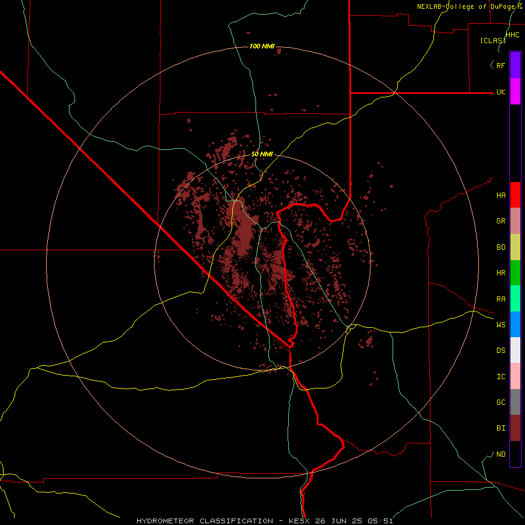
Task: Click the 100 NMI range ring label
Action: click(262, 46)
